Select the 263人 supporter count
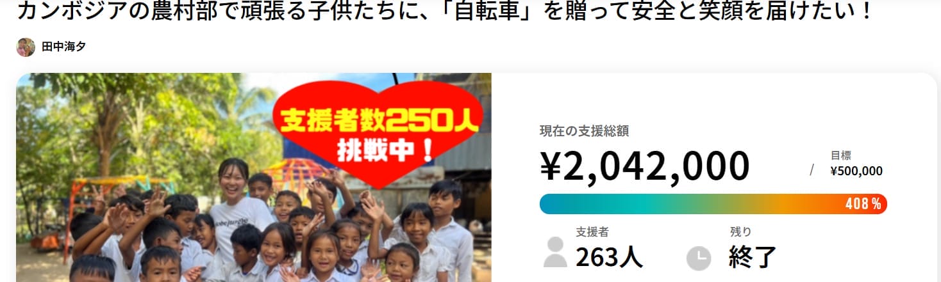 [x=609, y=258]
